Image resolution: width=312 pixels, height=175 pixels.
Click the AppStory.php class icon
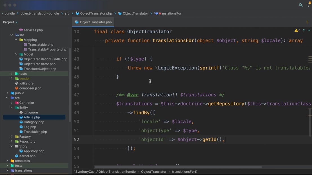coord(21,151)
